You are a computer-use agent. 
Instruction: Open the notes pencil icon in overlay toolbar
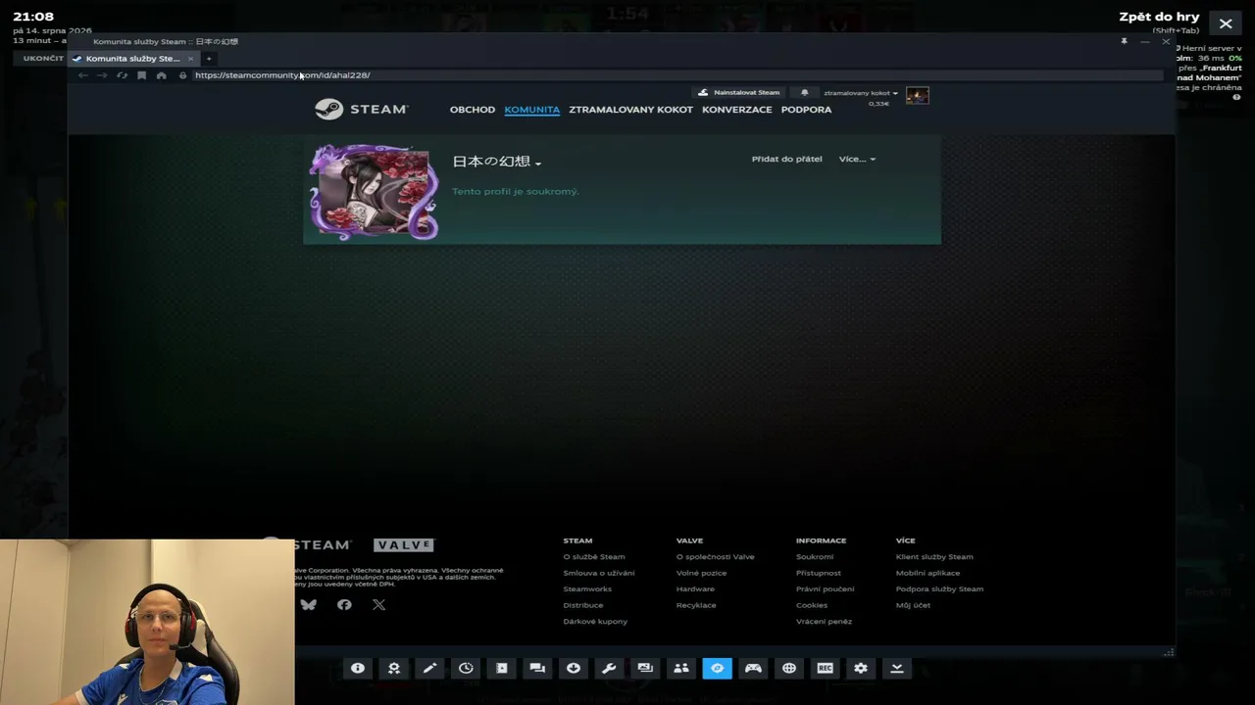tap(429, 668)
